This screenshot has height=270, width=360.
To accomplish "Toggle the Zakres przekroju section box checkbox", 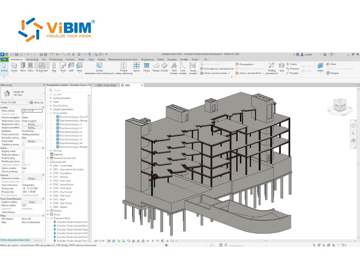I will click(x=24, y=172).
